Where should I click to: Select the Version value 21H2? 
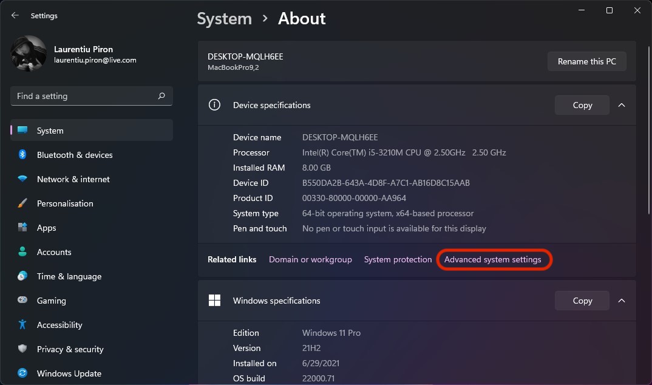(311, 348)
